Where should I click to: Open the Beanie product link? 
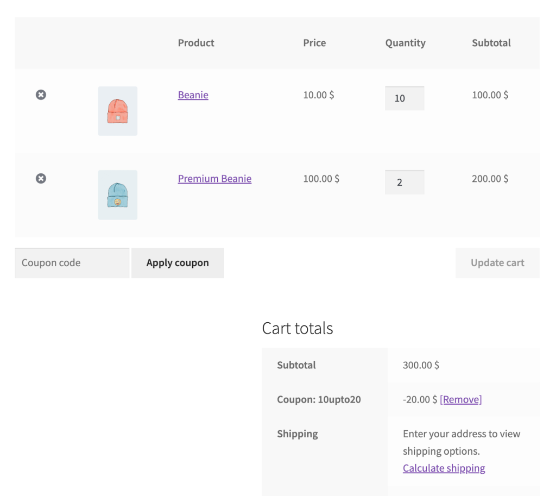point(193,95)
